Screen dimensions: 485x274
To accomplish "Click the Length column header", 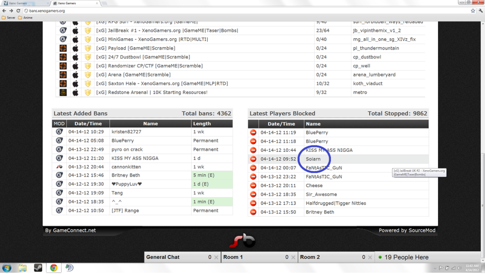I will pyautogui.click(x=212, y=124).
